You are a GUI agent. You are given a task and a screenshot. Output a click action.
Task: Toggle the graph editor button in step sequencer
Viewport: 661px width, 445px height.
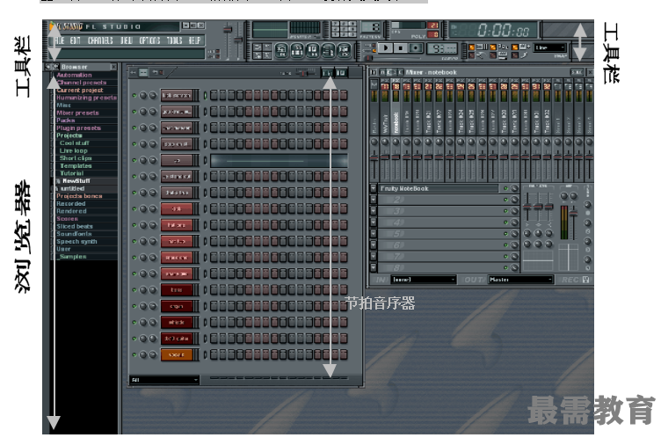[x=328, y=72]
